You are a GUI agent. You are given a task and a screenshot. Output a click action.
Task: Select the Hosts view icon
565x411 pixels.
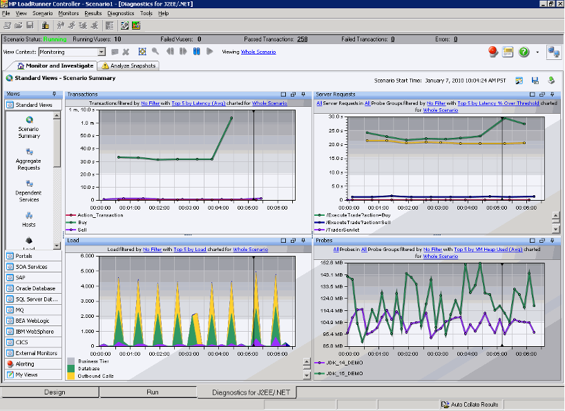tap(29, 215)
